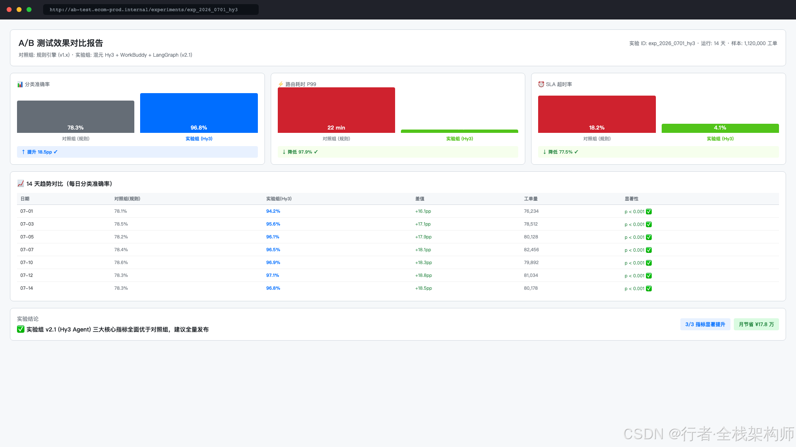Click the 降低 77.5% result banner
The image size is (796, 447).
658,152
